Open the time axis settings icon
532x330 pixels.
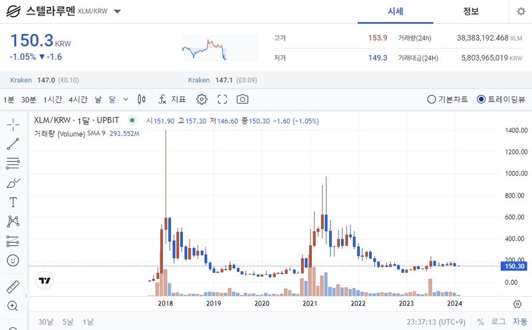[517, 304]
